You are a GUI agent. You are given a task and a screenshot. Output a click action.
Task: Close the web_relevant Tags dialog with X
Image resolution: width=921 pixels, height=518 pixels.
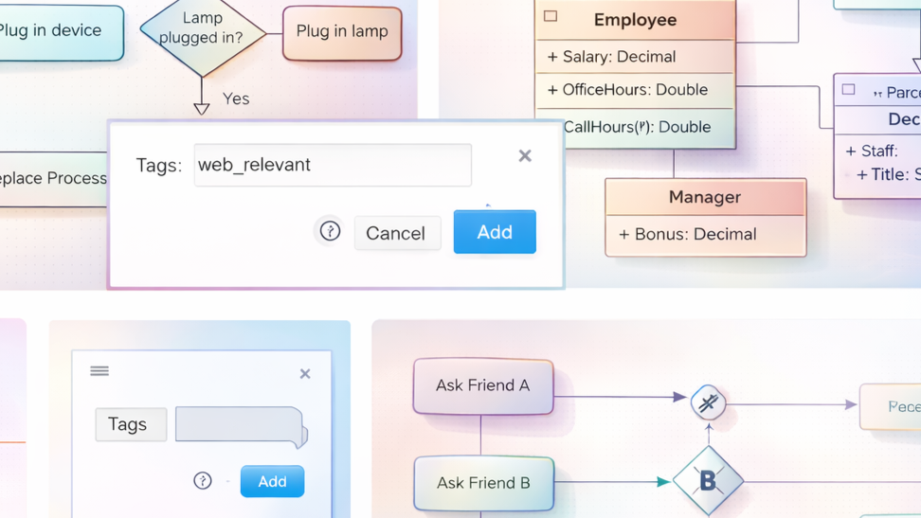tap(525, 156)
